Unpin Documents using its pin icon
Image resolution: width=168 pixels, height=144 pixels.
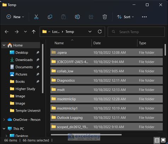point(38,67)
